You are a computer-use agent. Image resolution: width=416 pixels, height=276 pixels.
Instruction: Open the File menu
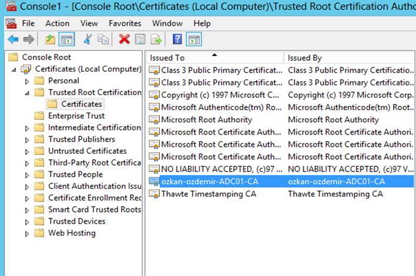[28, 23]
